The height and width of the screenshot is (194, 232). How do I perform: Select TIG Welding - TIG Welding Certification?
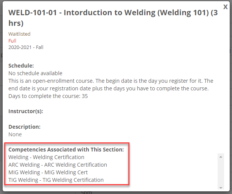[x=56, y=180]
